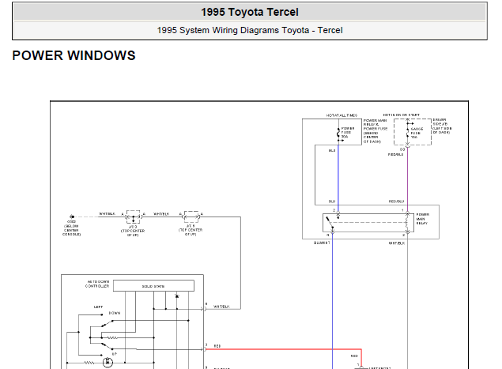The image size is (502, 369).
Task: Click the LEFT window switch label
Action: [x=98, y=307]
